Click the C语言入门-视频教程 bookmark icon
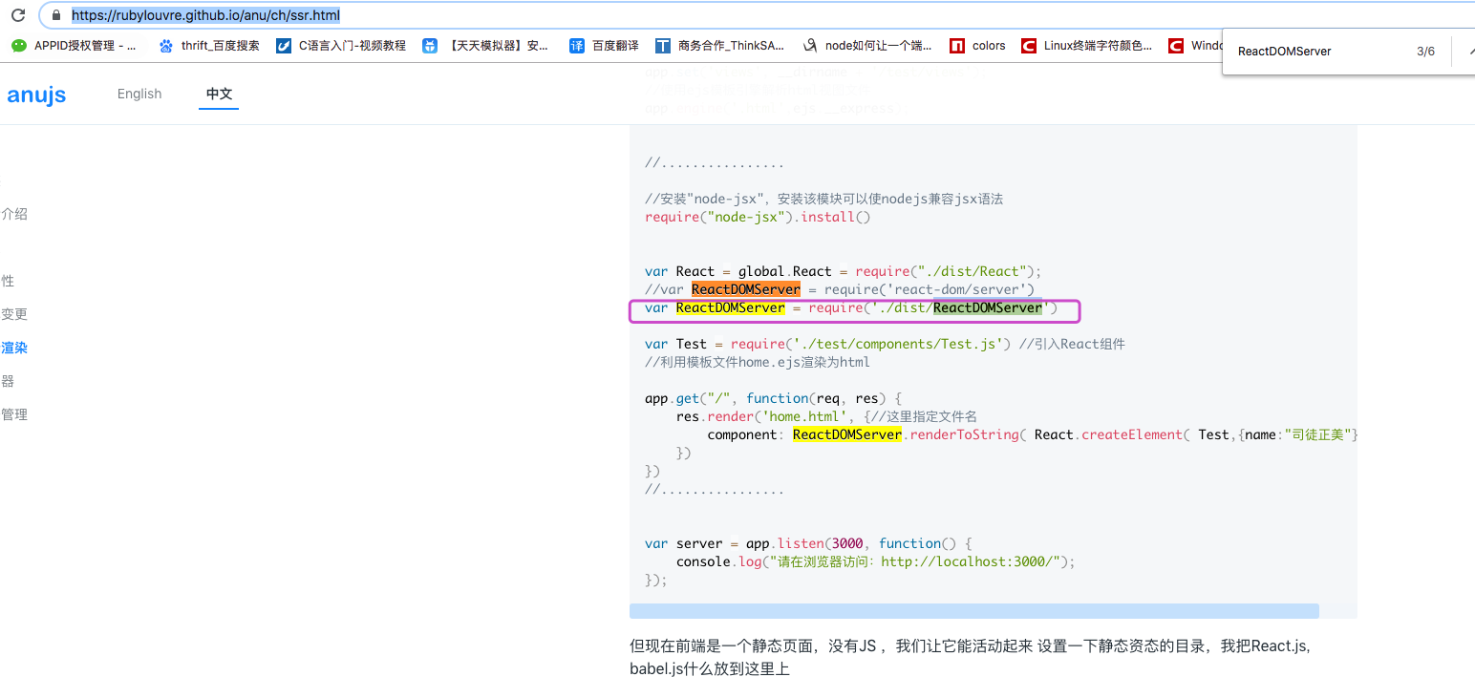 (284, 45)
